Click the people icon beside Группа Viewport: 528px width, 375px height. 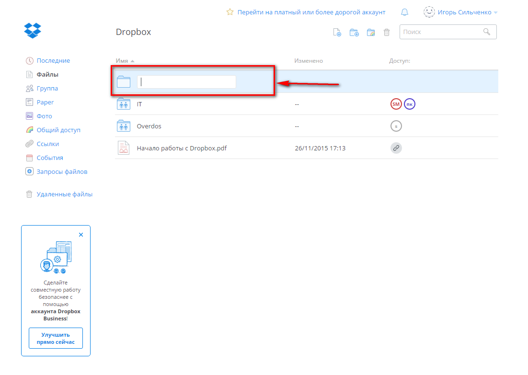(x=30, y=88)
